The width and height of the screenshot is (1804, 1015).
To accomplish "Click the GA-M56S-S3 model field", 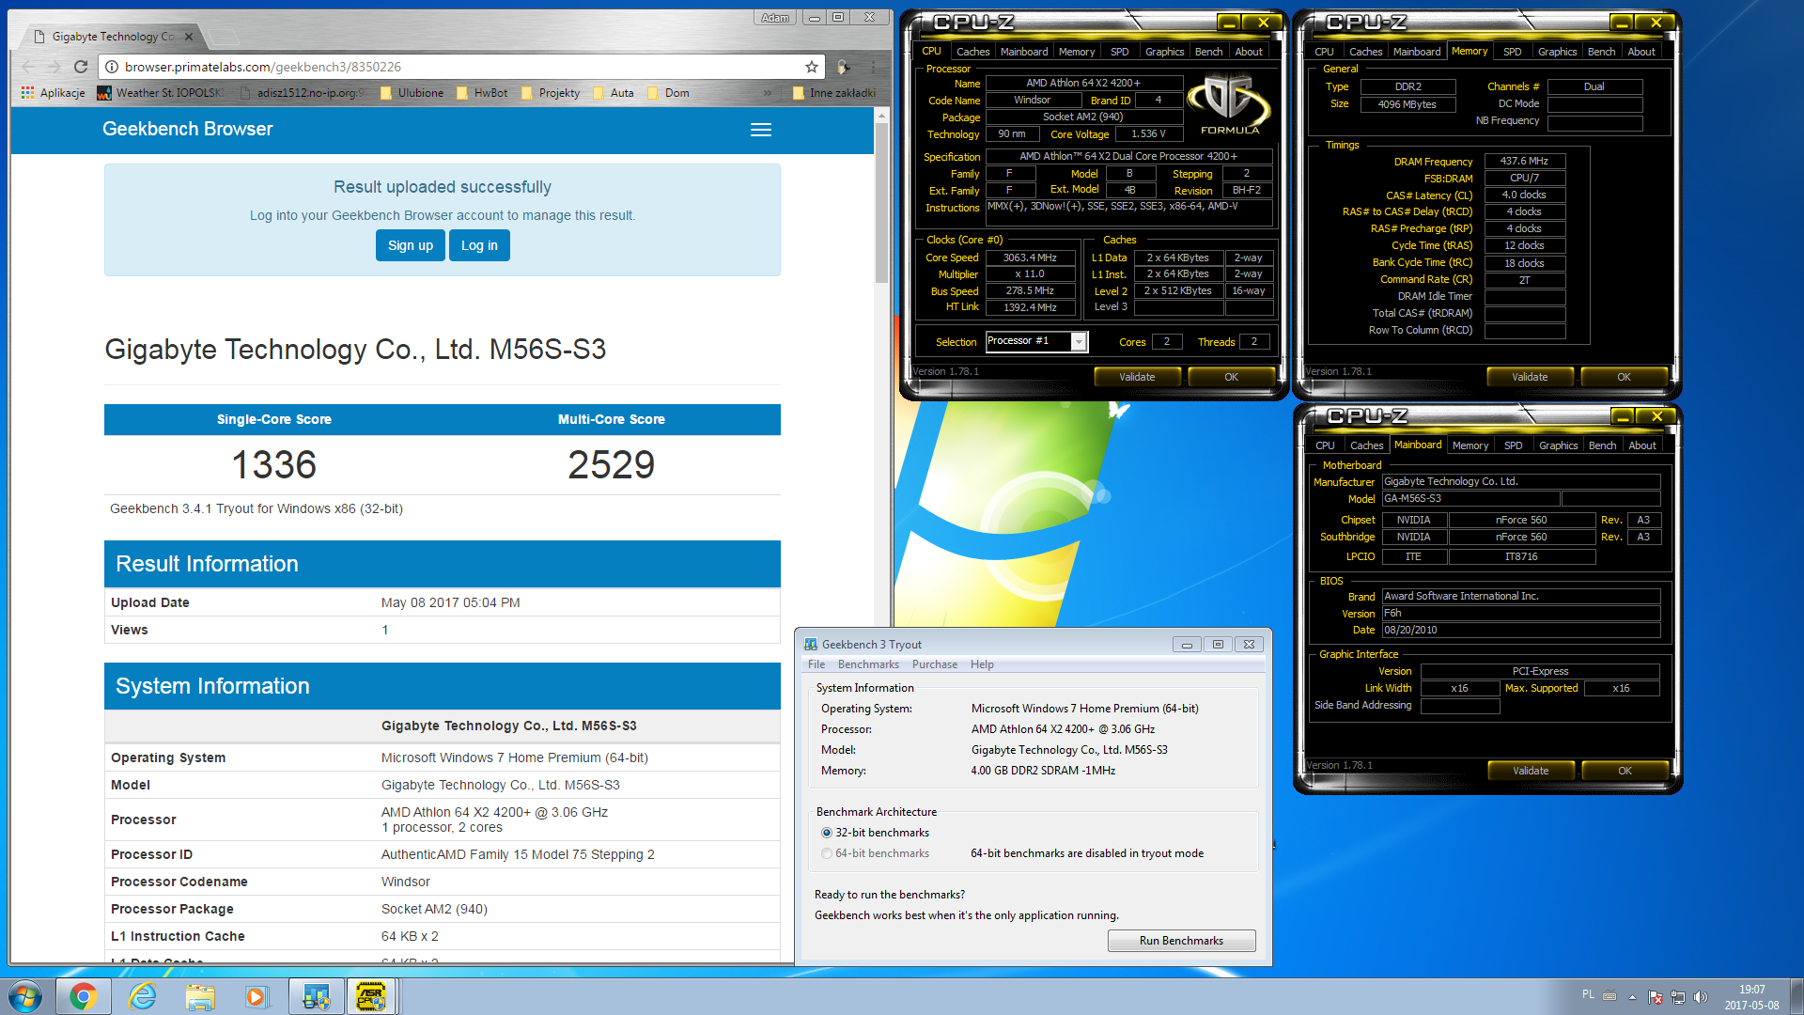I will [1470, 499].
